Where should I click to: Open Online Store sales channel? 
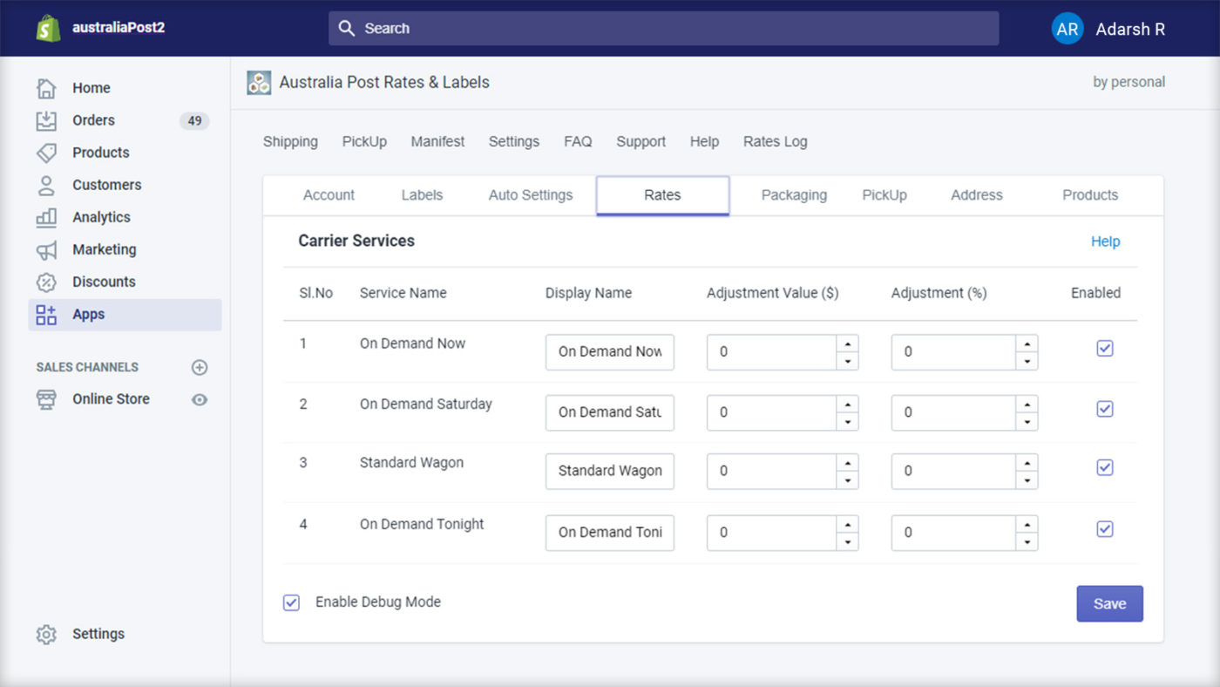(111, 399)
